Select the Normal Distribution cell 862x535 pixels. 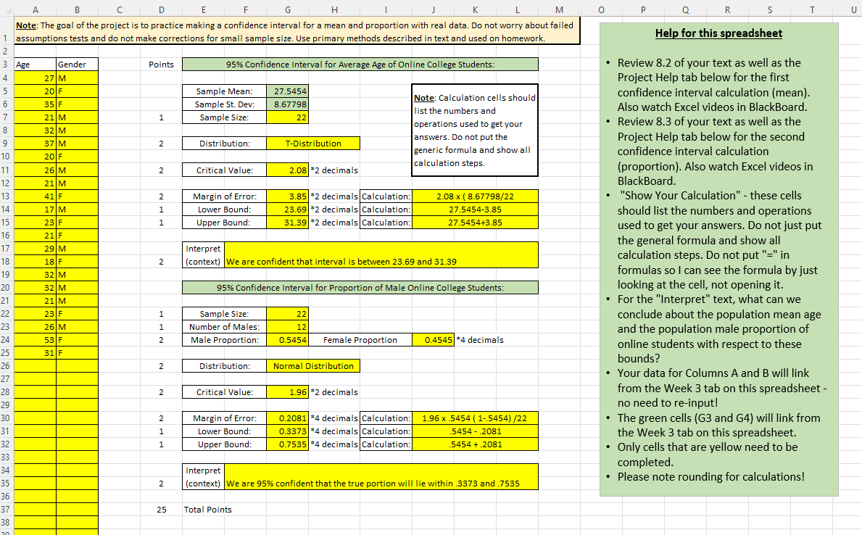coord(313,366)
